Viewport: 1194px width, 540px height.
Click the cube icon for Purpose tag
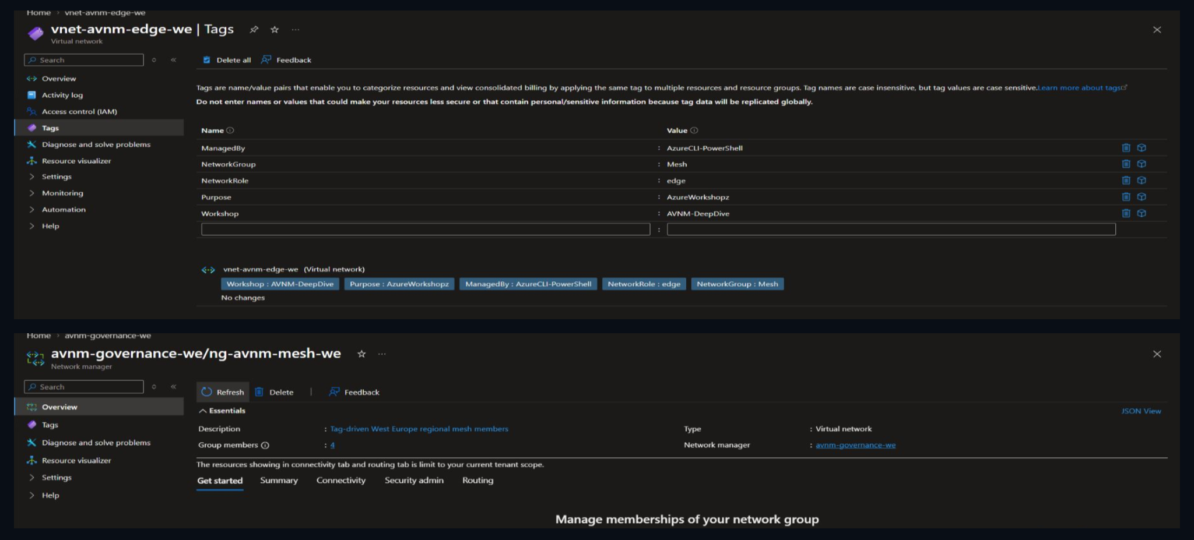pos(1142,197)
